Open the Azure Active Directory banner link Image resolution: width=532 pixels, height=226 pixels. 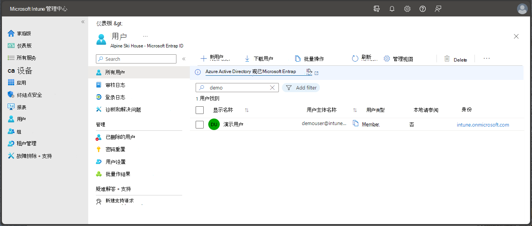click(251, 72)
